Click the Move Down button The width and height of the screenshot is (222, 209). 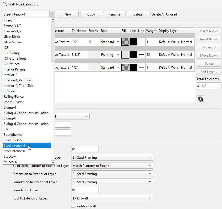click(x=209, y=56)
